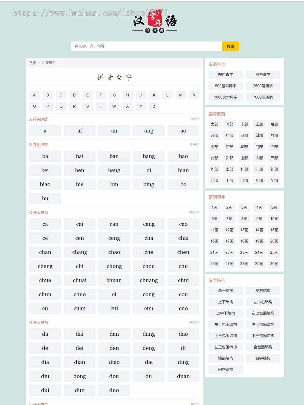The image size is (304, 405).
Task: Open pinyin 'beng' entry
Action: coord(114,170)
